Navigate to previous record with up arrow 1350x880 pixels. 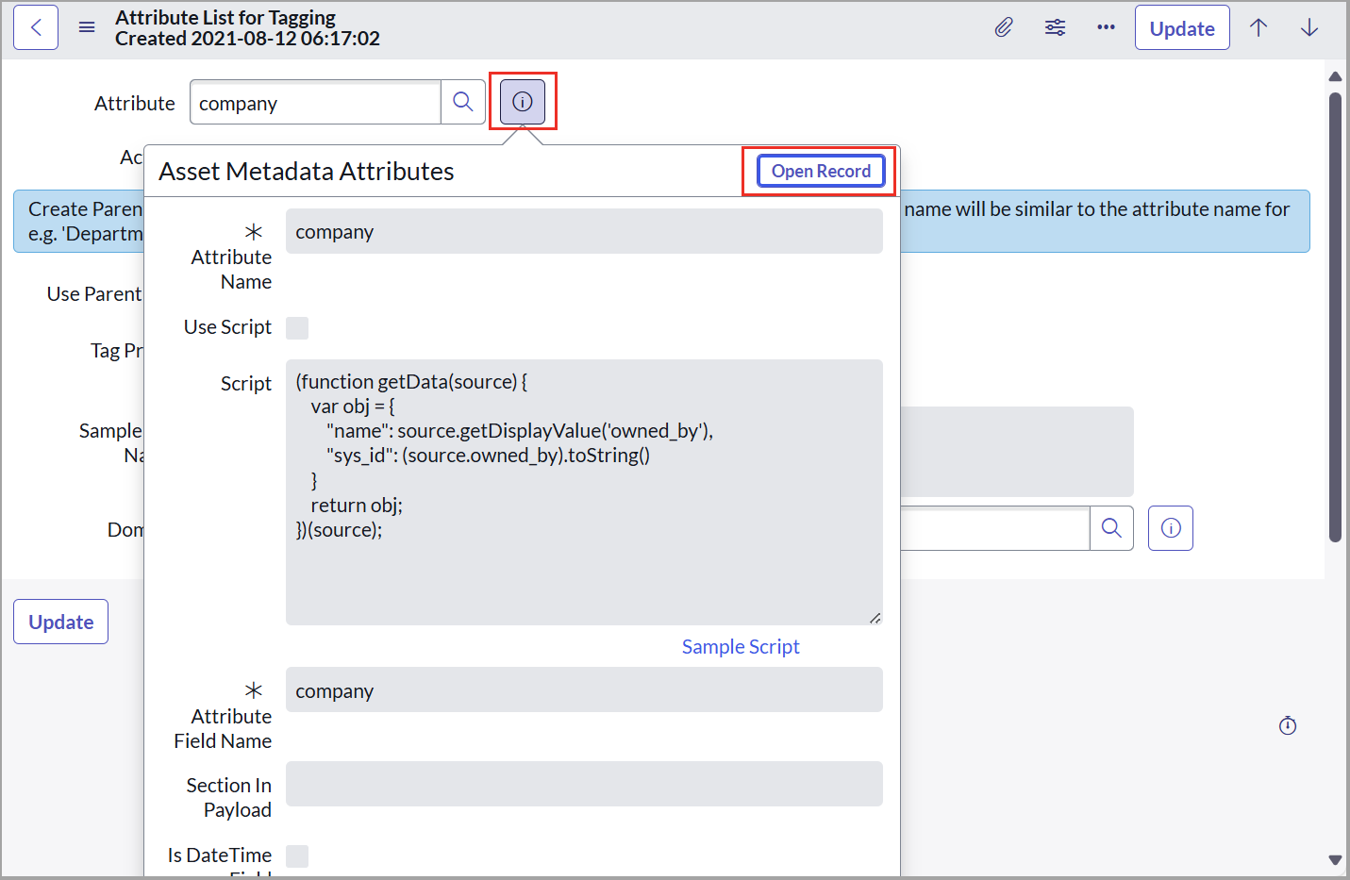pyautogui.click(x=1258, y=27)
